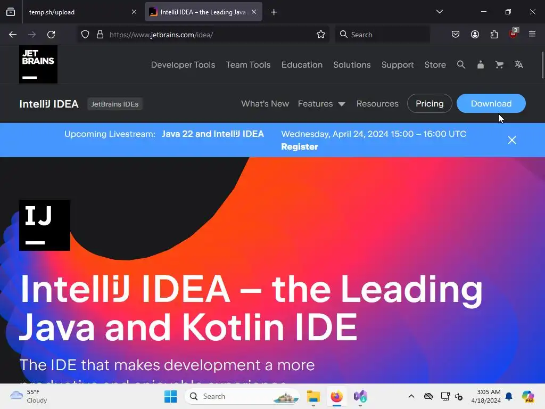Open Copilot preview icon in taskbar
This screenshot has width=545, height=409.
pos(528,396)
